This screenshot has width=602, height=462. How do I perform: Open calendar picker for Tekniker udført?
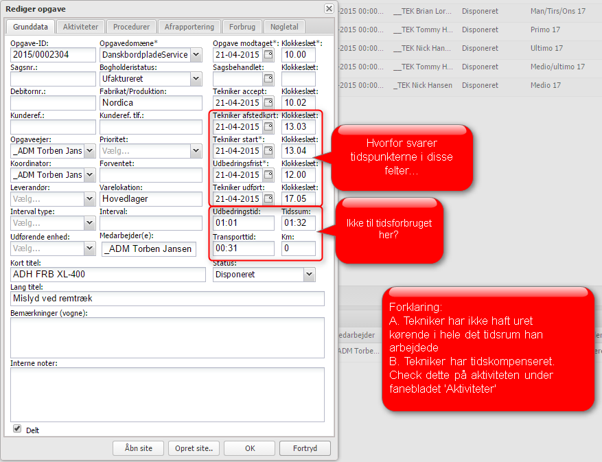coord(268,199)
